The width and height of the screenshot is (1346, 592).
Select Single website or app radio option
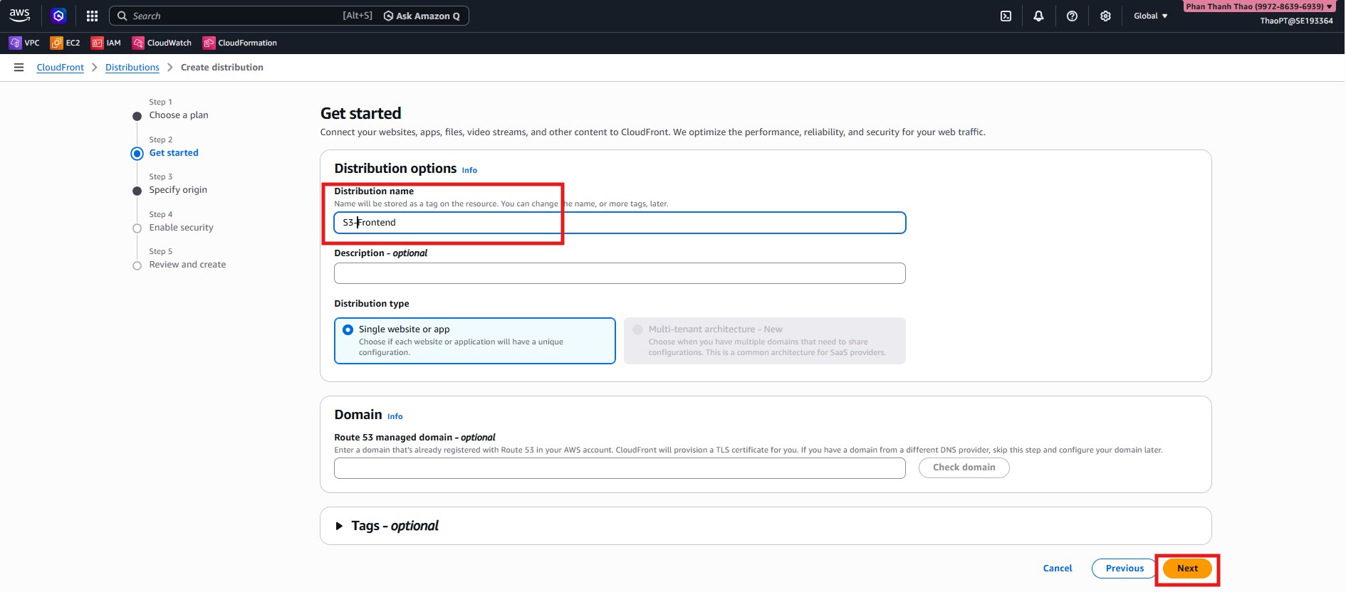(x=348, y=329)
